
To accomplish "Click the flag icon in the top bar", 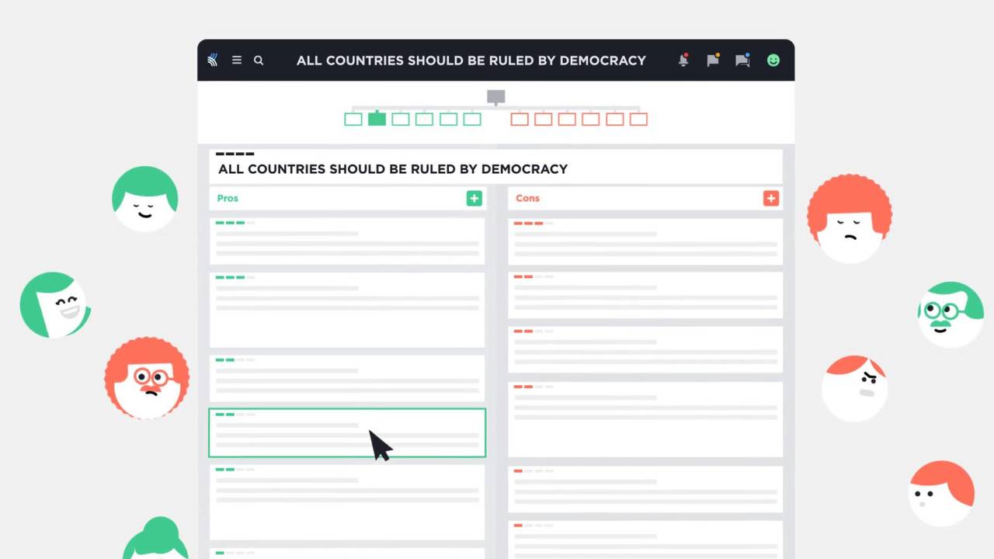I will click(x=713, y=60).
